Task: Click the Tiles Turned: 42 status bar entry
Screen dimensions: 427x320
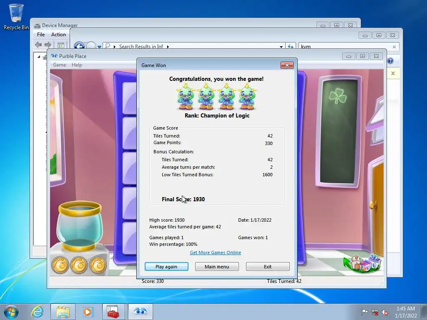Action: 284,281
